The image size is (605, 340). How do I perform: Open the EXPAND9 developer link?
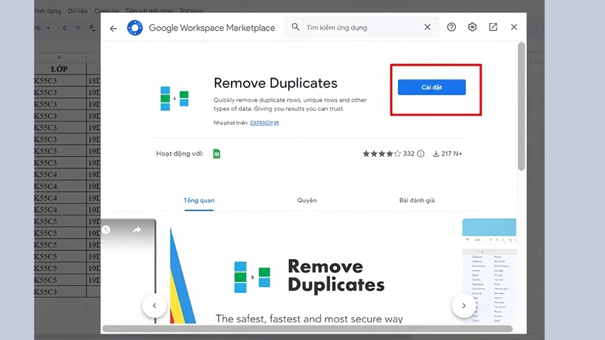(264, 123)
